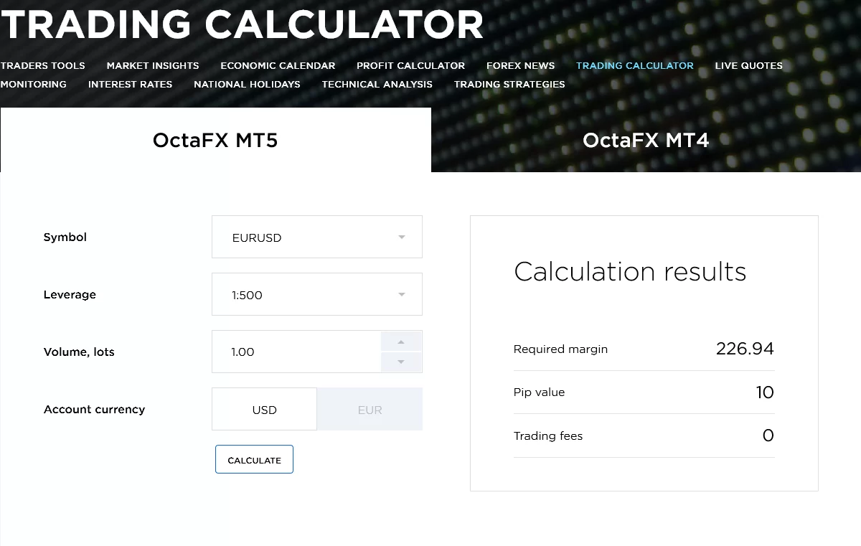Go to the Interest Rates page
Image resolution: width=861 pixels, height=546 pixels.
(x=130, y=84)
